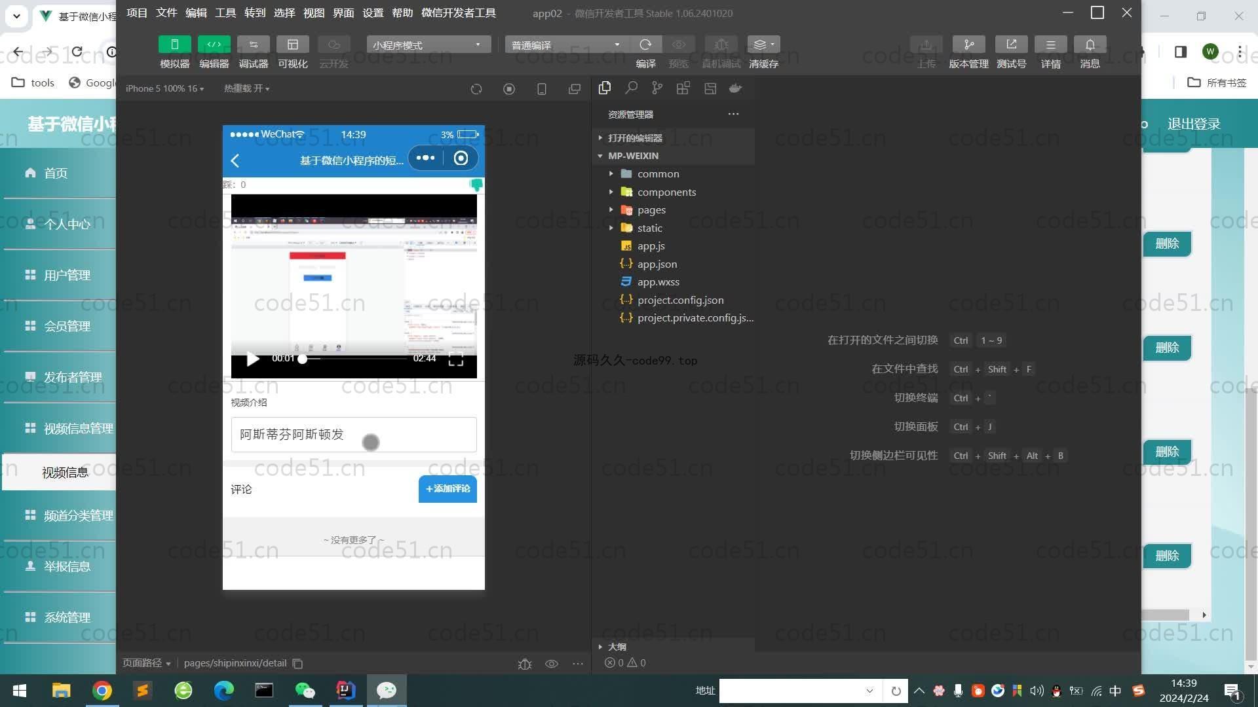Image resolution: width=1258 pixels, height=707 pixels.
Task: Click the 添加评论 button
Action: pyautogui.click(x=448, y=489)
